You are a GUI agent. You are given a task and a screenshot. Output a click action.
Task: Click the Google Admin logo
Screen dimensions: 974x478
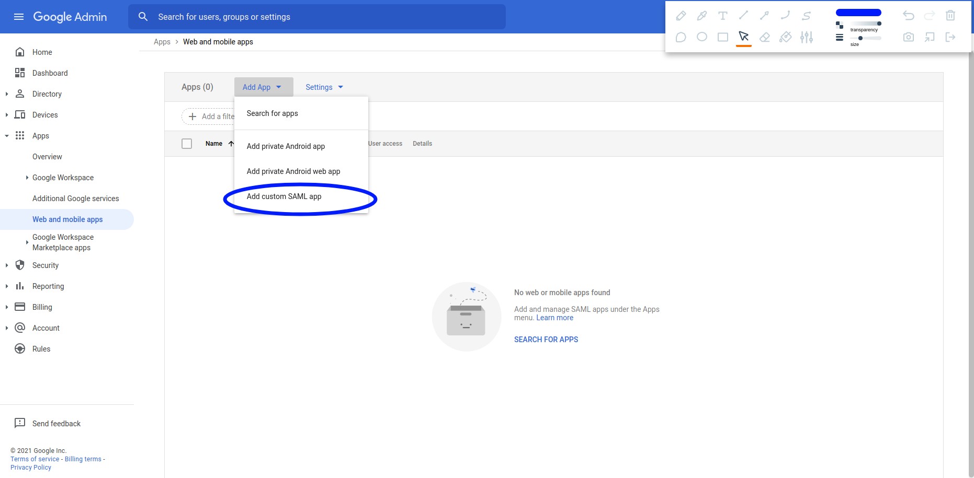[70, 17]
